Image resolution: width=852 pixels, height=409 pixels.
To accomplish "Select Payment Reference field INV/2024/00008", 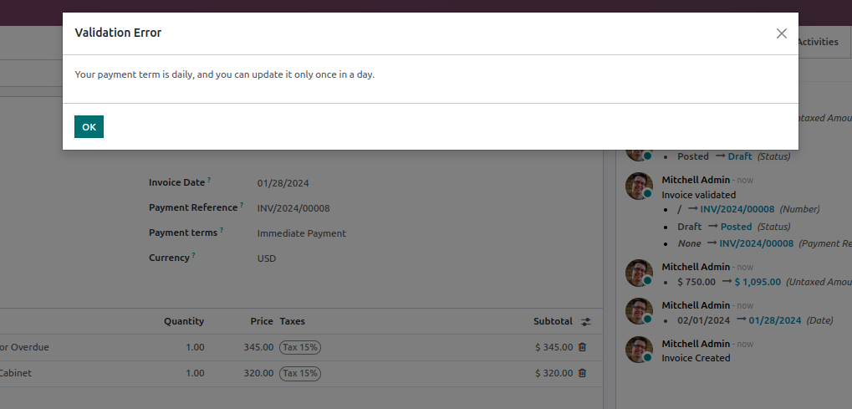I will 293,208.
